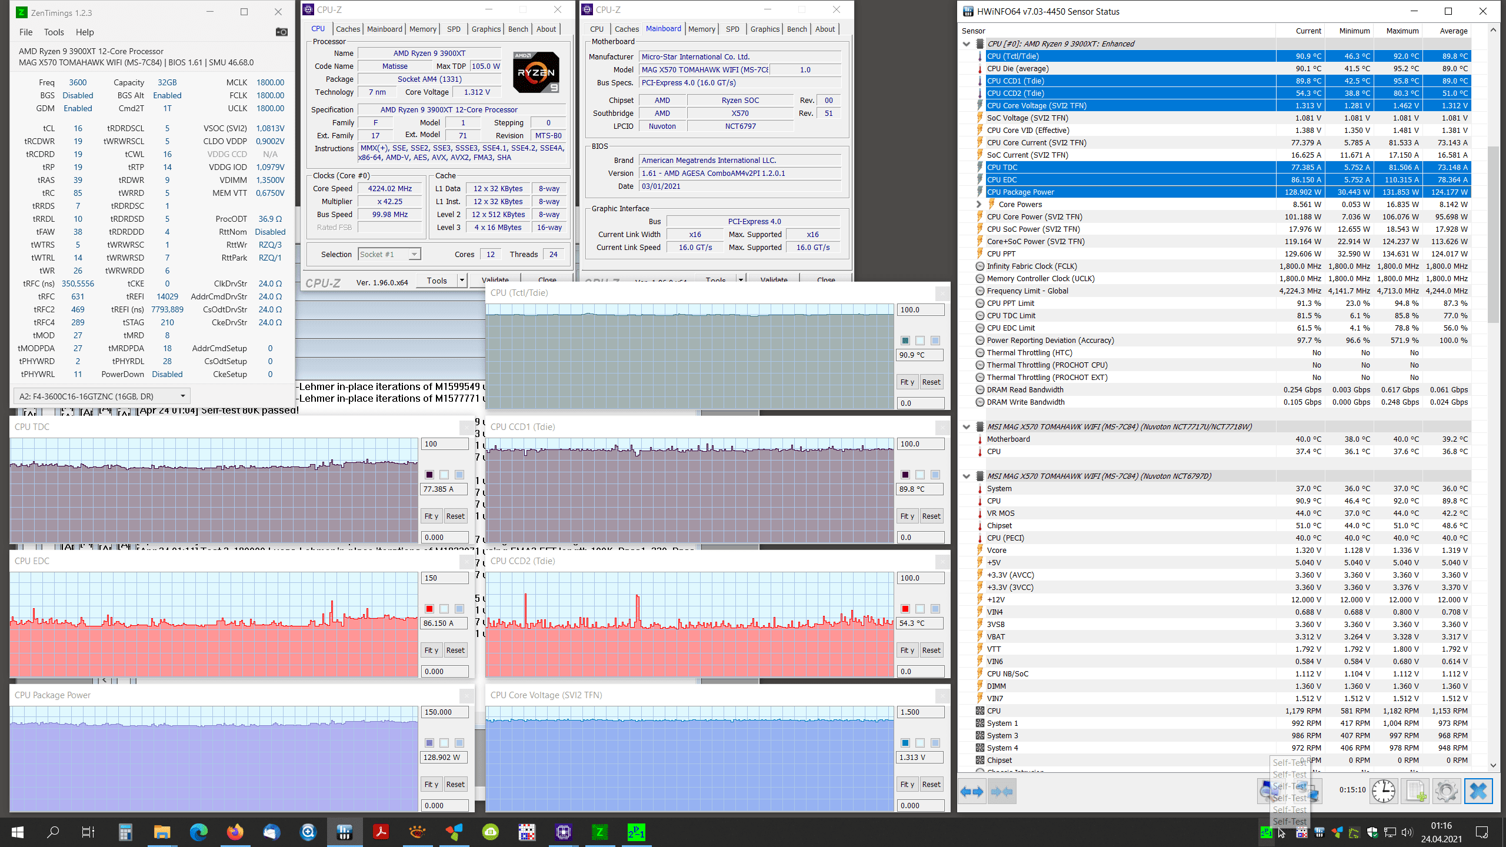Open ZenTimings File menu
The height and width of the screenshot is (847, 1506).
pyautogui.click(x=26, y=32)
